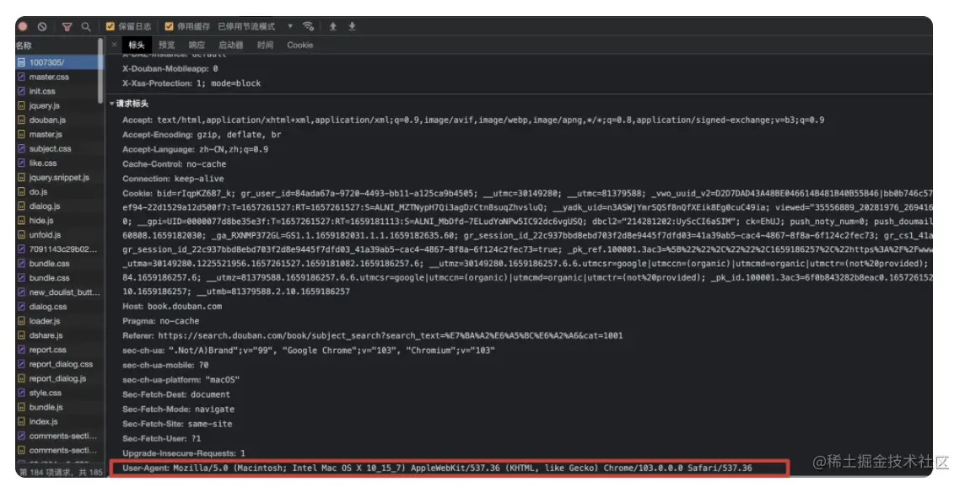Toggle the red filter funnel icon
Screen dimensions: 965x487
click(x=67, y=26)
